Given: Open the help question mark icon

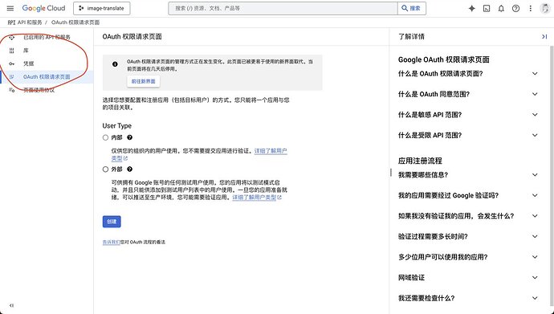Looking at the screenshot, I should pos(515,9).
